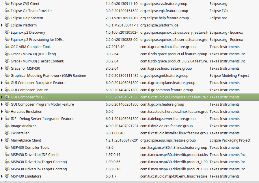259x183 pixels.
Task: Click IDE - Debug Server Integration Feature icon
Action: point(7,119)
